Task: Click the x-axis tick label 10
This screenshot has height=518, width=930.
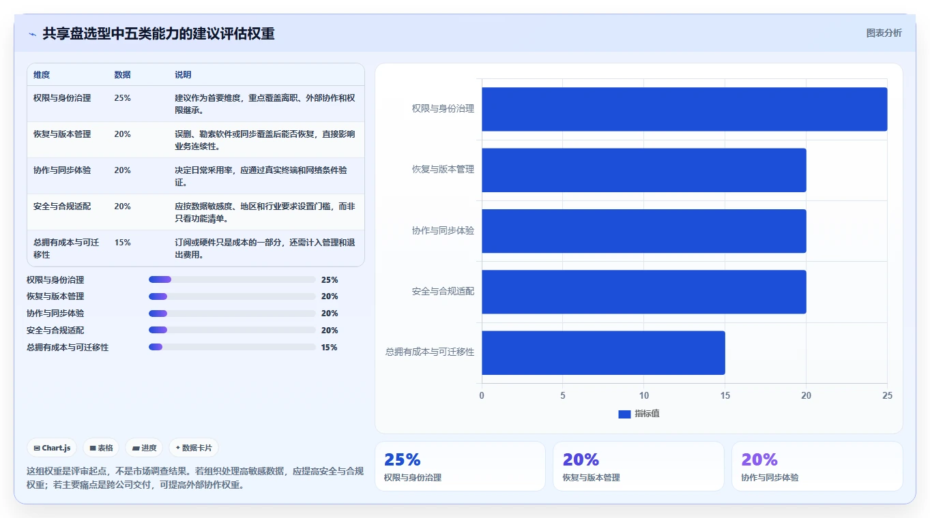Action: (x=644, y=395)
